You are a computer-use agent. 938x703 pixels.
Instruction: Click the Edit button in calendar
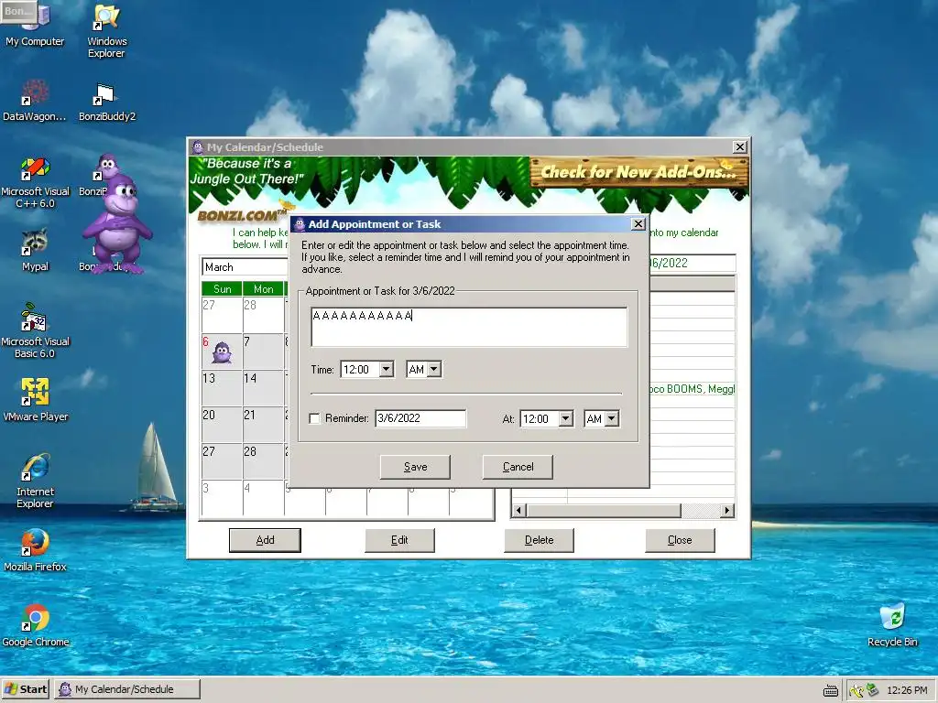coord(399,540)
